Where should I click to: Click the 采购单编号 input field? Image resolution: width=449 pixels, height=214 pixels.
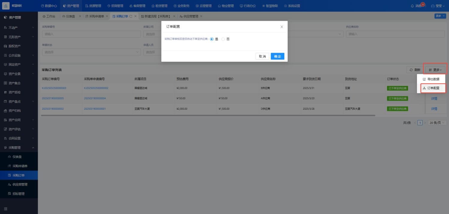click(91, 34)
